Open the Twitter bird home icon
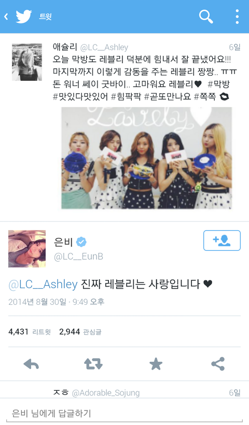This screenshot has height=425, width=249. click(x=24, y=17)
